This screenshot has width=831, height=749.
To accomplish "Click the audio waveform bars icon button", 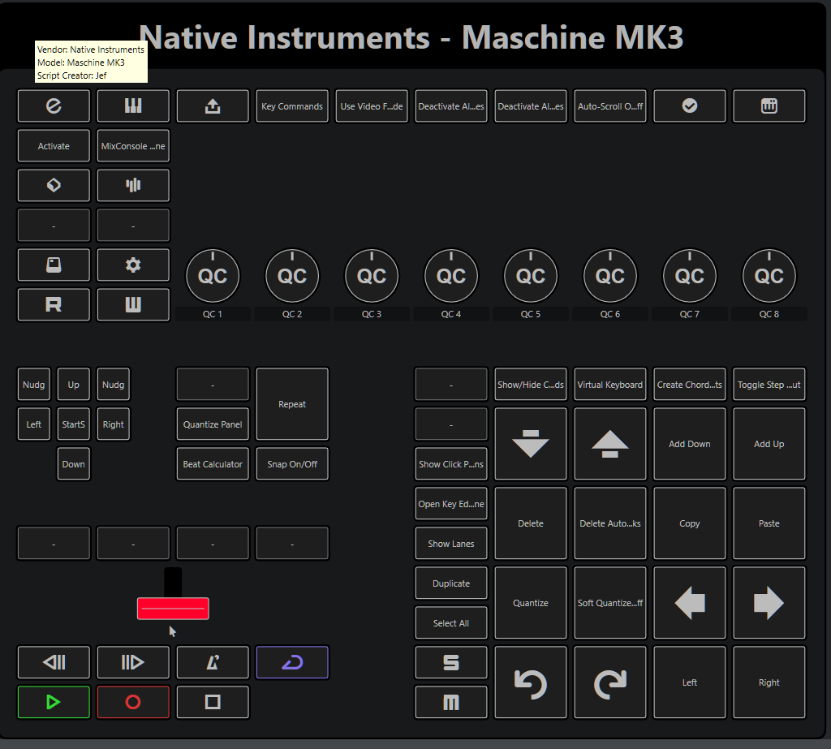I will click(x=133, y=185).
